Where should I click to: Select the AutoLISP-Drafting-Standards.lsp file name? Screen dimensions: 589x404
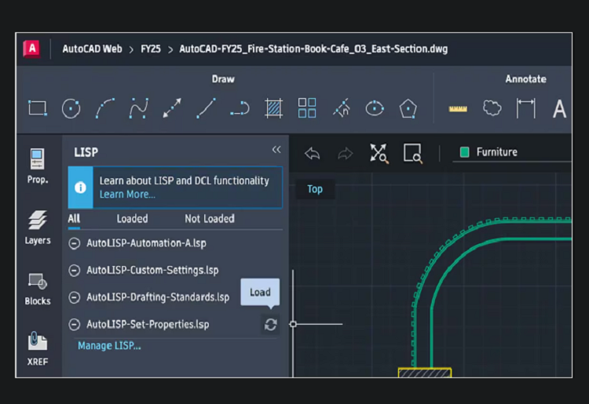pyautogui.click(x=158, y=297)
